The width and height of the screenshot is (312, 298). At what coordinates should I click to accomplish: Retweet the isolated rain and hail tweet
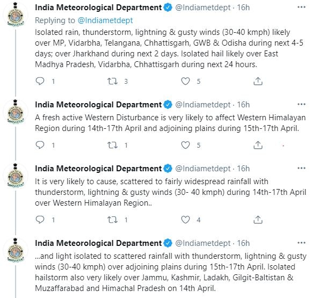point(112,81)
